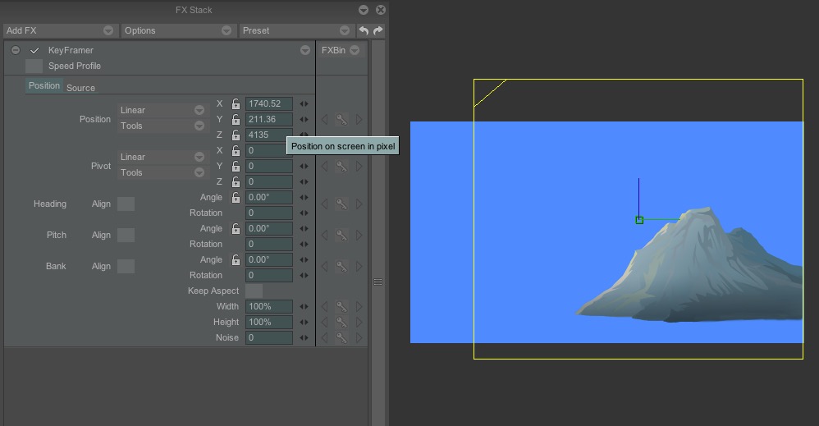Go to previous Pivot keyframe
The height and width of the screenshot is (426, 819).
pyautogui.click(x=324, y=167)
